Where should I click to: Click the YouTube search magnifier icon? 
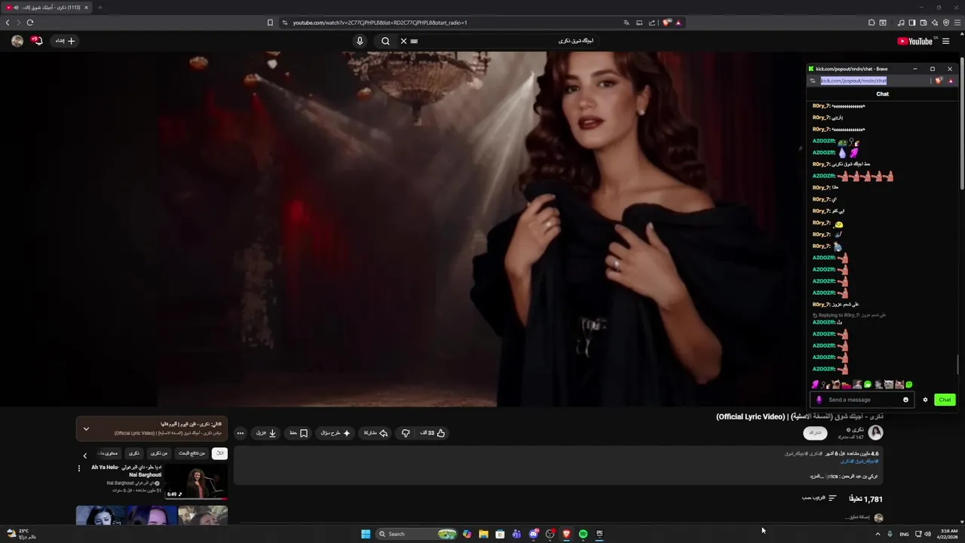(385, 41)
